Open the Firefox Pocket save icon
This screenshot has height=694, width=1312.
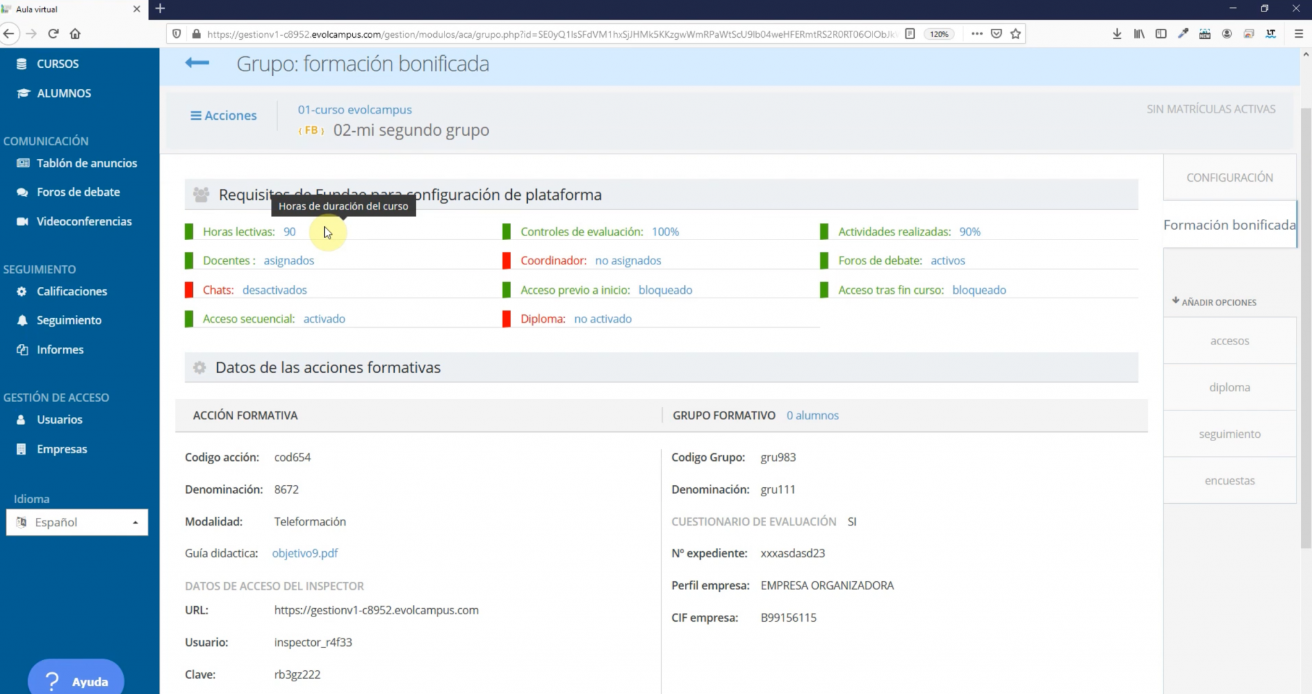(x=996, y=33)
